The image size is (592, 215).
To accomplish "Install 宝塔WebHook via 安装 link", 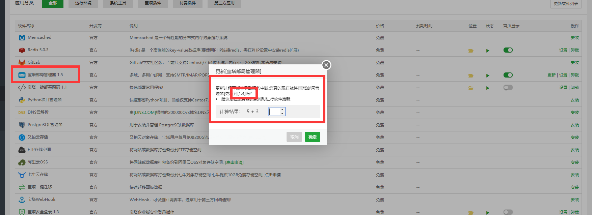I will (x=575, y=200).
